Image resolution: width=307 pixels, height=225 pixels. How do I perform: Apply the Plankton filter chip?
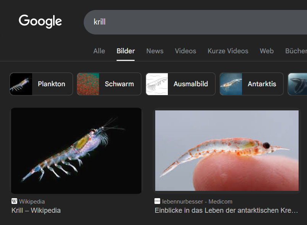pyautogui.click(x=41, y=84)
